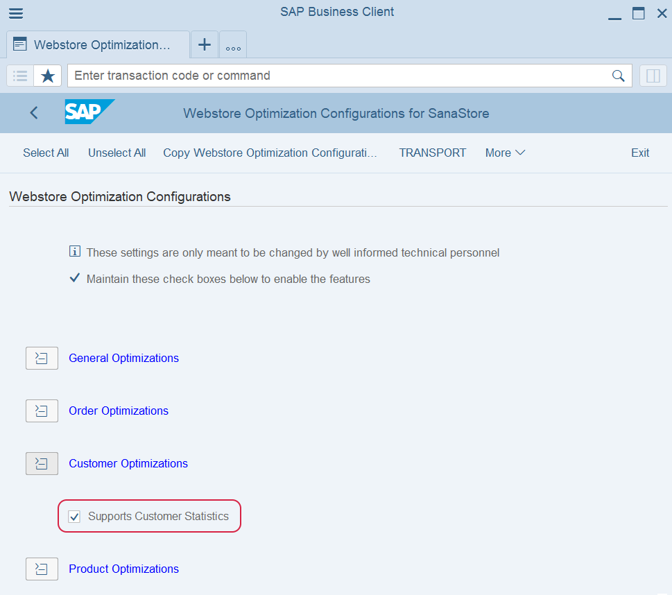672x595 pixels.
Task: Open the hamburger menu in title bar
Action: [15, 13]
